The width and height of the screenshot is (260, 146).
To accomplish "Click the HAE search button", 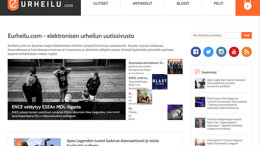I will (x=246, y=35).
